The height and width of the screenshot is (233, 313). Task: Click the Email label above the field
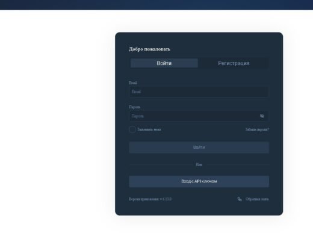tap(133, 82)
